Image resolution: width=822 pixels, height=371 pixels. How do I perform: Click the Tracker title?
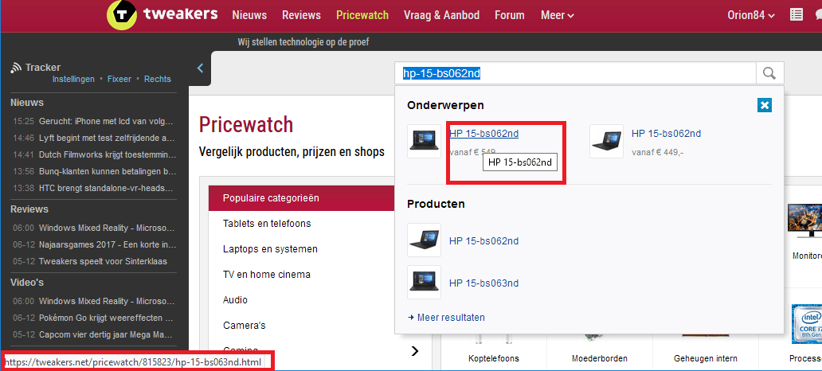tap(43, 67)
